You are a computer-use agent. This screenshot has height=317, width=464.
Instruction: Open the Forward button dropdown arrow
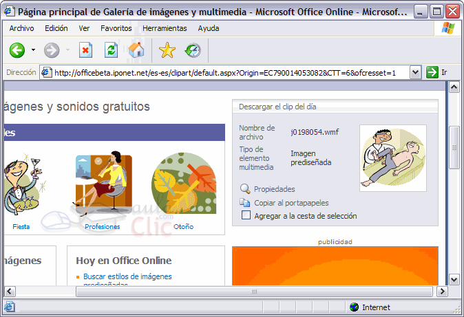click(x=67, y=50)
